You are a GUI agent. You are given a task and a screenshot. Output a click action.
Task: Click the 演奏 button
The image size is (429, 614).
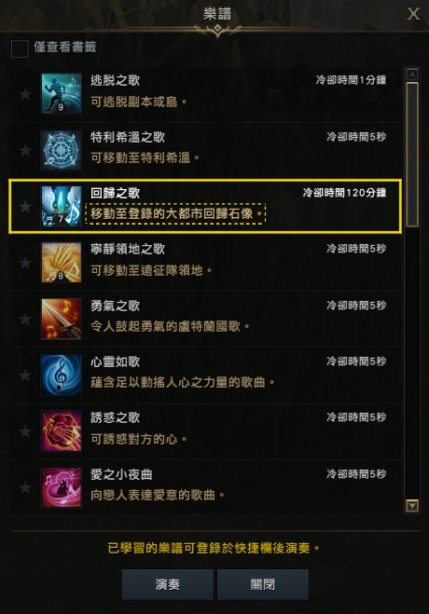click(168, 584)
